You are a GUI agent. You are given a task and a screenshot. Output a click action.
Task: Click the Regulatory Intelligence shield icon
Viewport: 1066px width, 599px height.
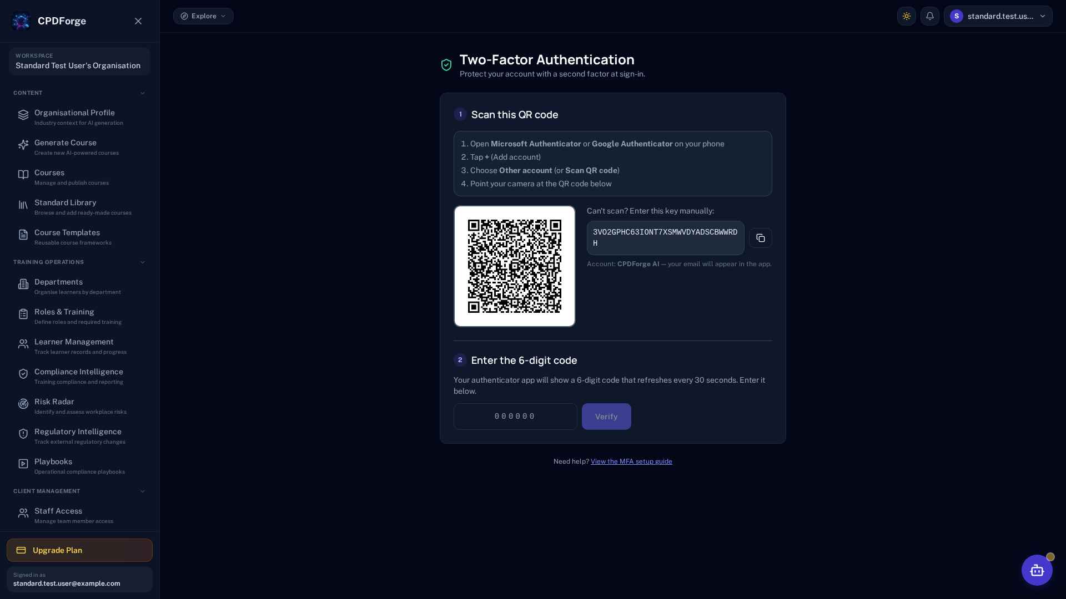pos(23,434)
